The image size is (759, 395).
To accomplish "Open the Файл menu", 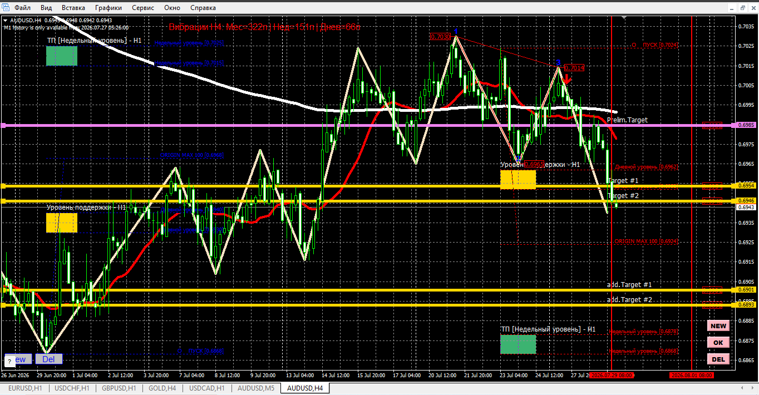I will [x=23, y=8].
